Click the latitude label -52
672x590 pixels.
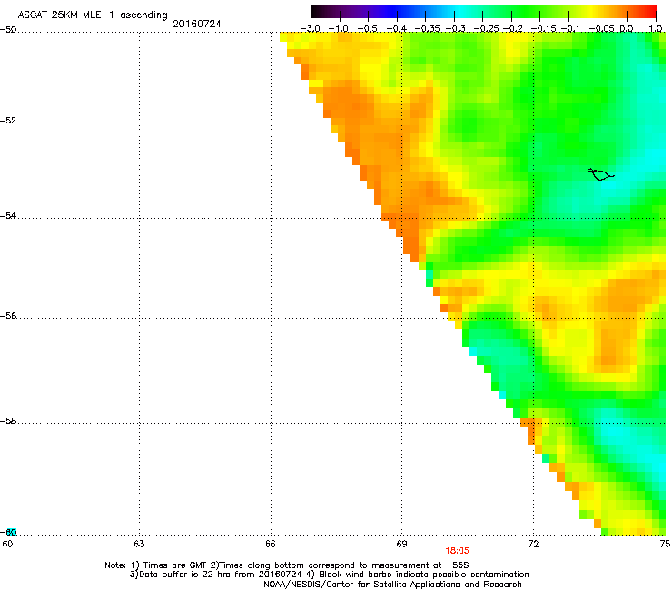8,121
